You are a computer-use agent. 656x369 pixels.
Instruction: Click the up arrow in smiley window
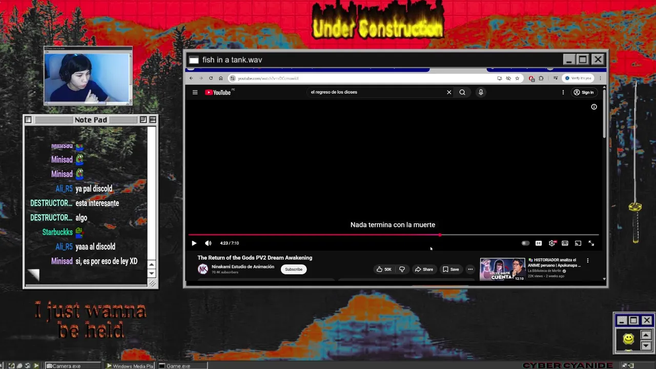(x=646, y=335)
